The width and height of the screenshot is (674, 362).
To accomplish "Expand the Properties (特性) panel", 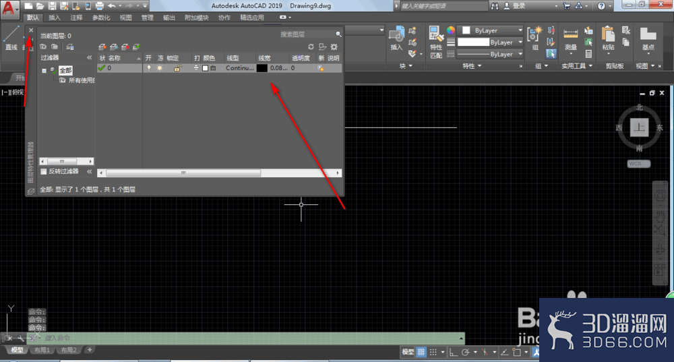I will point(472,66).
